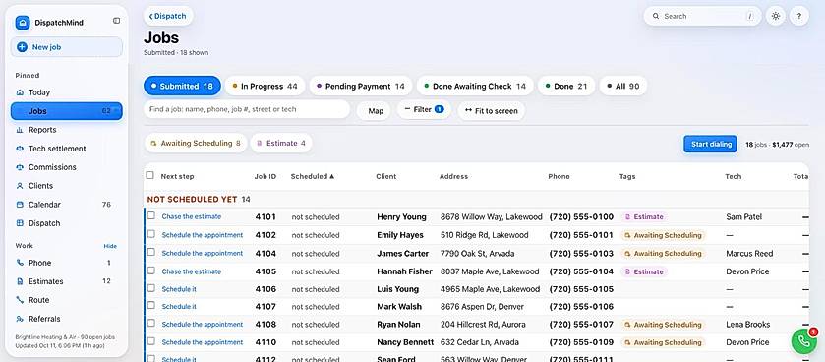Tick the select-all checkbox in table header

pyautogui.click(x=149, y=175)
